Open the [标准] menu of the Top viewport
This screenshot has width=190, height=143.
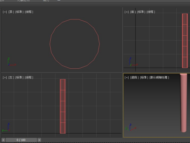[19, 12]
